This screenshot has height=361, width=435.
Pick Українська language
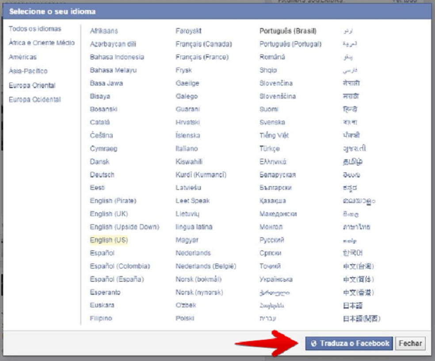[x=276, y=279]
